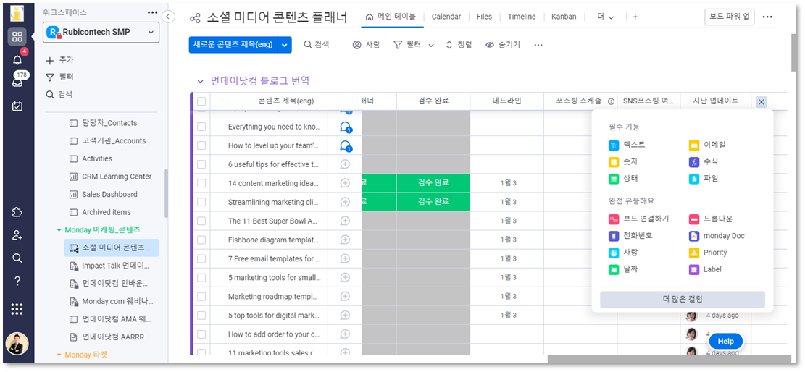Collapse the Monday 마케팅_콘텐츠 folder

click(59, 230)
